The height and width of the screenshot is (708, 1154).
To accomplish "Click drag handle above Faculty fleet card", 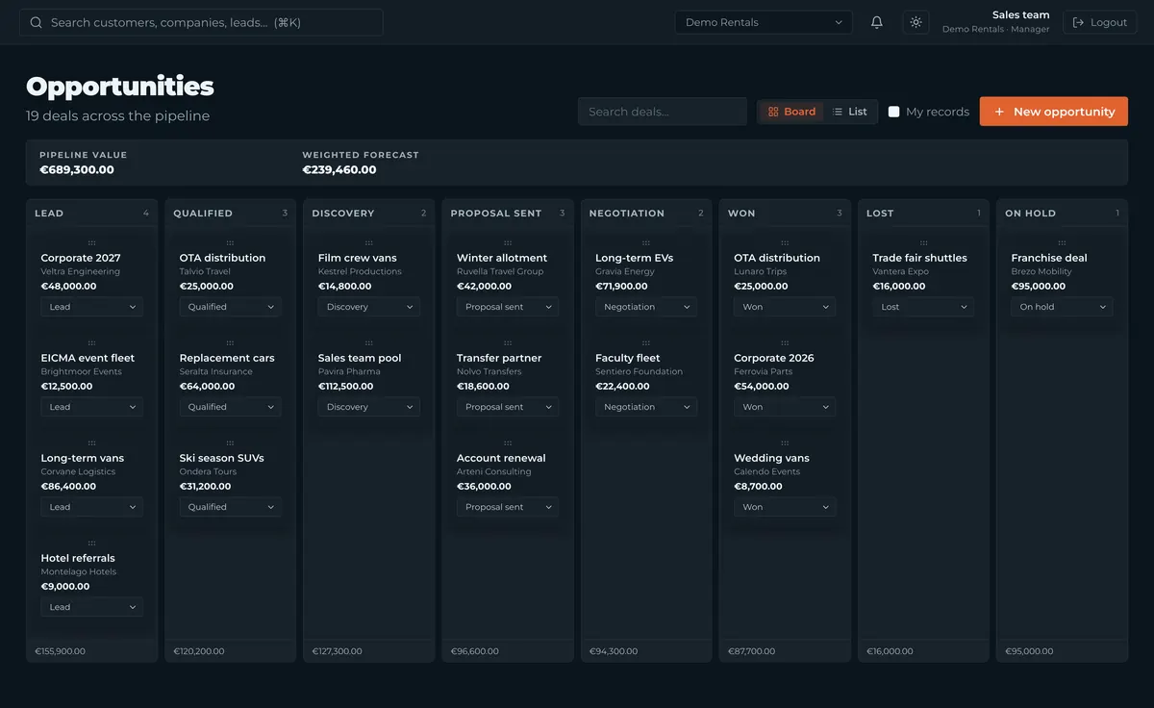I will pos(646,342).
